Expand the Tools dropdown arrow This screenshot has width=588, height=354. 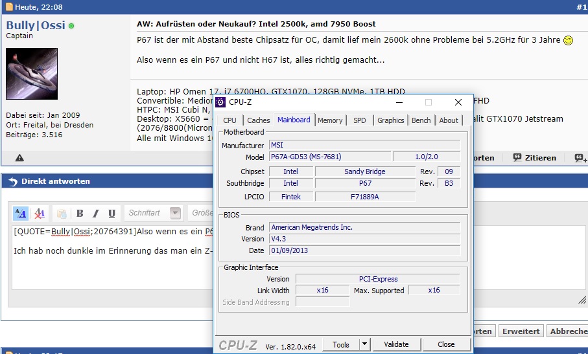[364, 345]
